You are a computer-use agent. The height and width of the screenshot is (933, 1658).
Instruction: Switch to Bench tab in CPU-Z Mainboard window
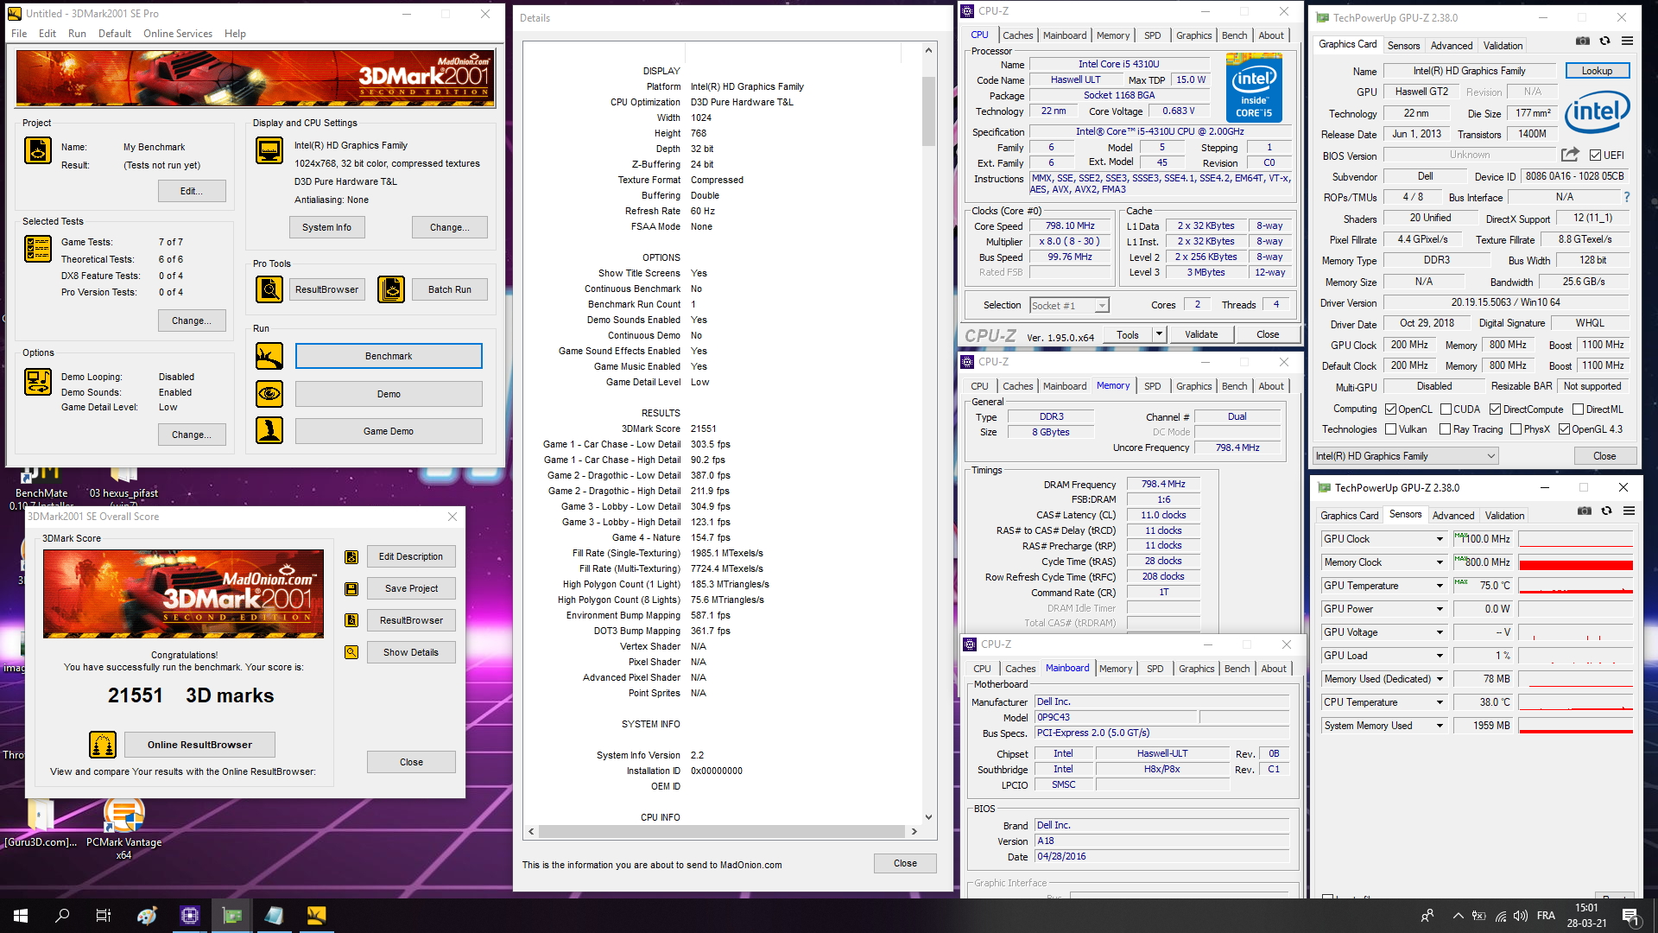[x=1237, y=669]
